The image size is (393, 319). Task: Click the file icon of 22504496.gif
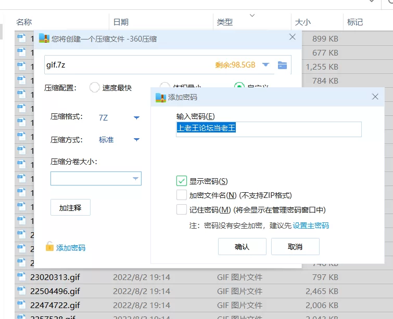(x=22, y=291)
